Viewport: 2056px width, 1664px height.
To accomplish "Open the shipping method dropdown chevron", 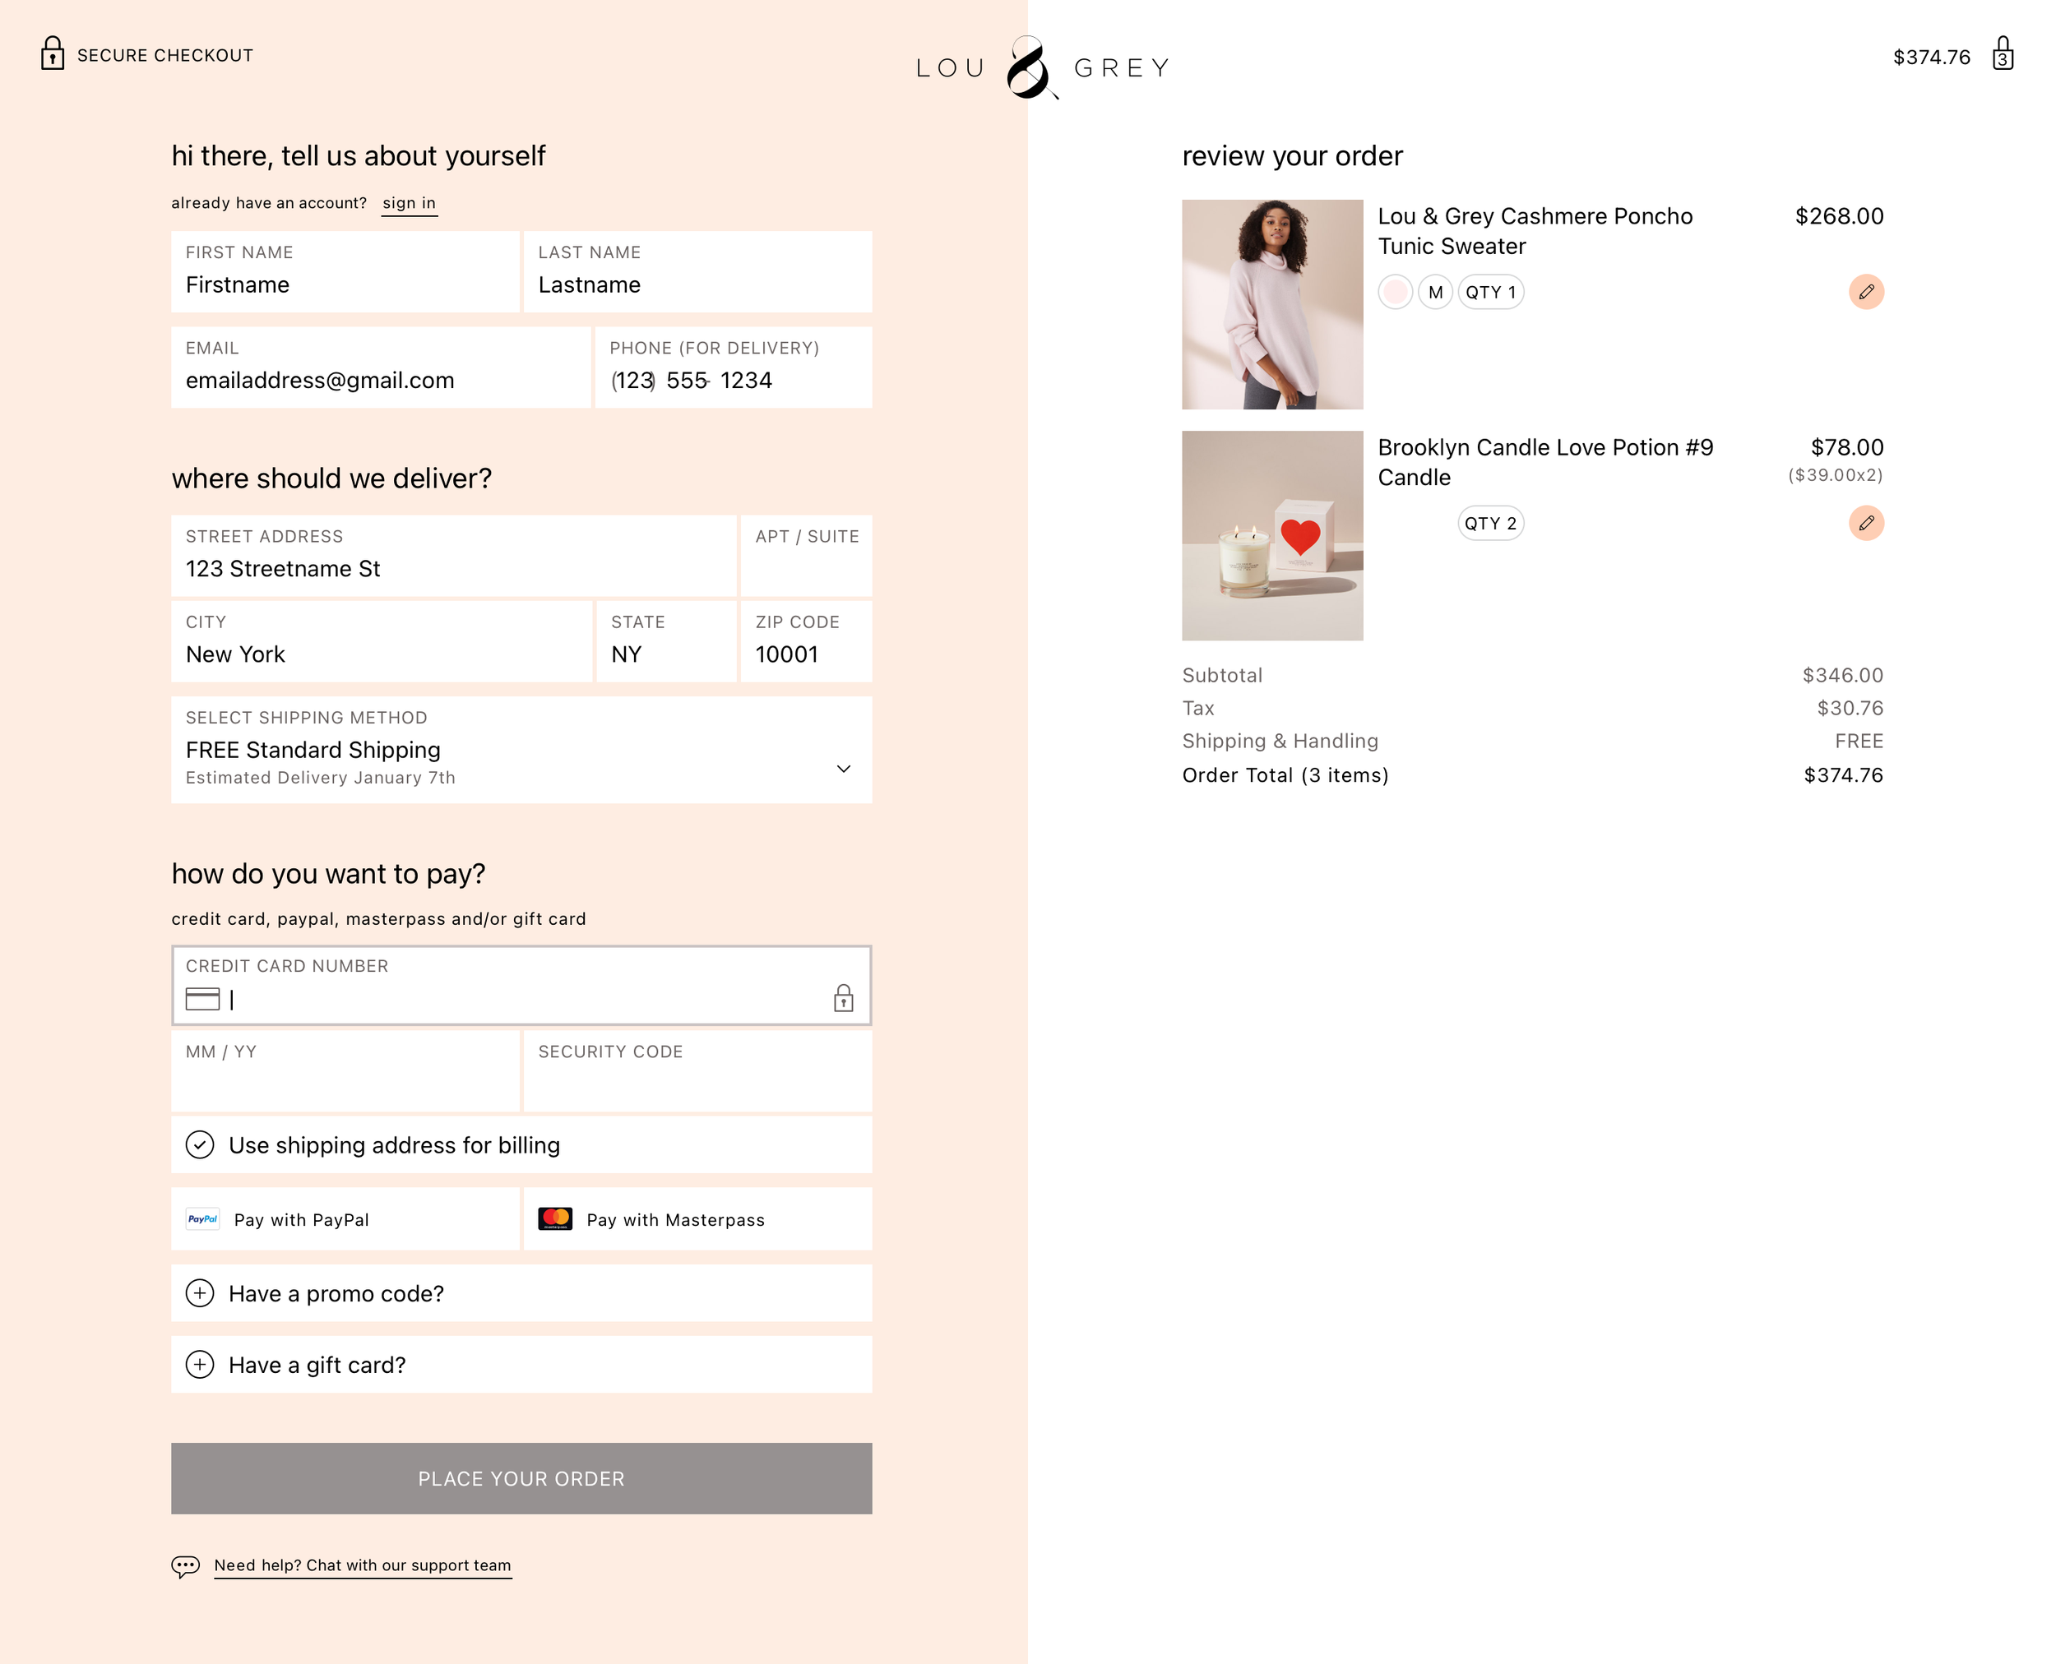I will (843, 769).
